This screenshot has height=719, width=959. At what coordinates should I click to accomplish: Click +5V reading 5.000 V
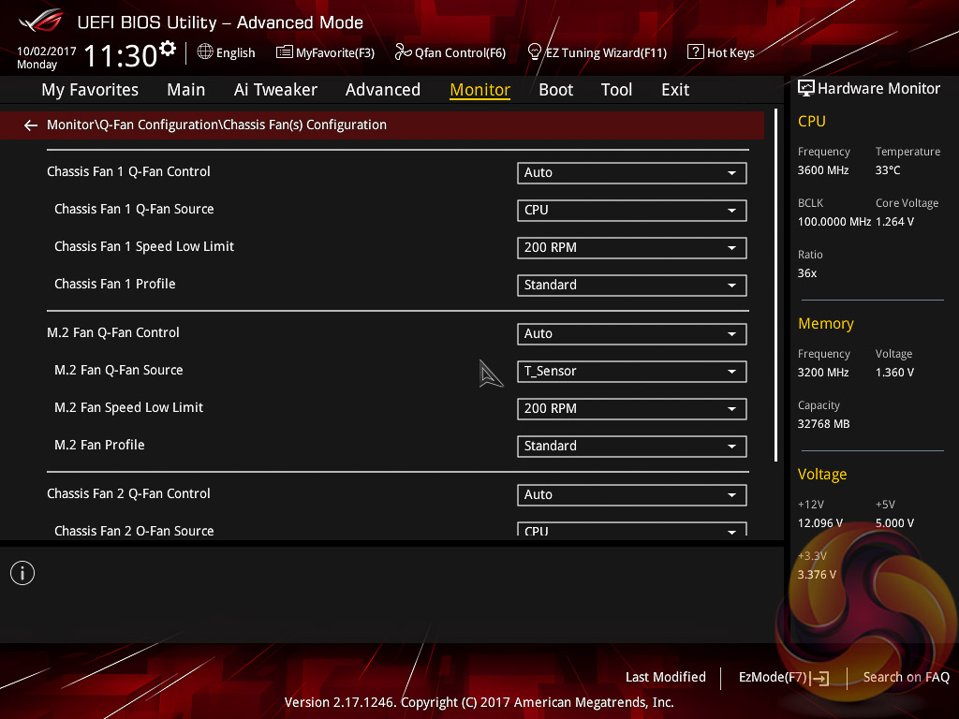[x=894, y=523]
